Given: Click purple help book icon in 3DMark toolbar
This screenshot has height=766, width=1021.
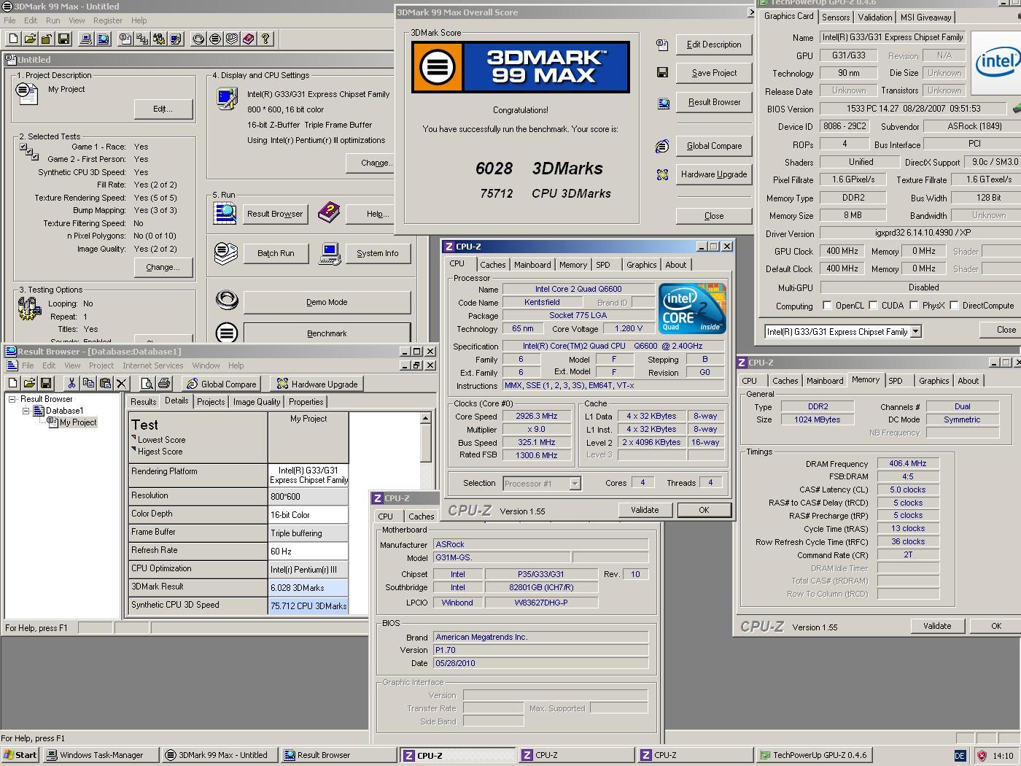Looking at the screenshot, I should pyautogui.click(x=249, y=39).
